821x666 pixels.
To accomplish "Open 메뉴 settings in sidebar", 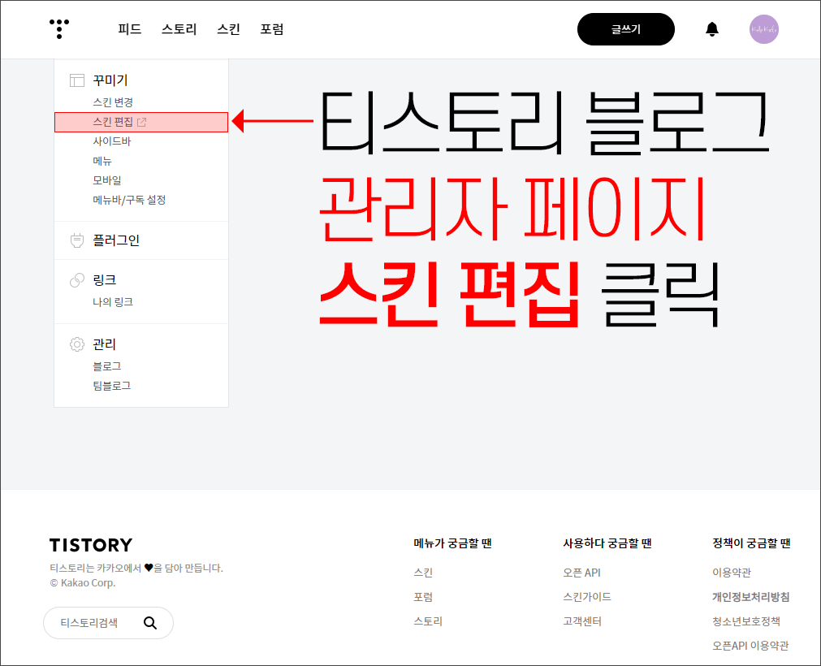I will 102,161.
